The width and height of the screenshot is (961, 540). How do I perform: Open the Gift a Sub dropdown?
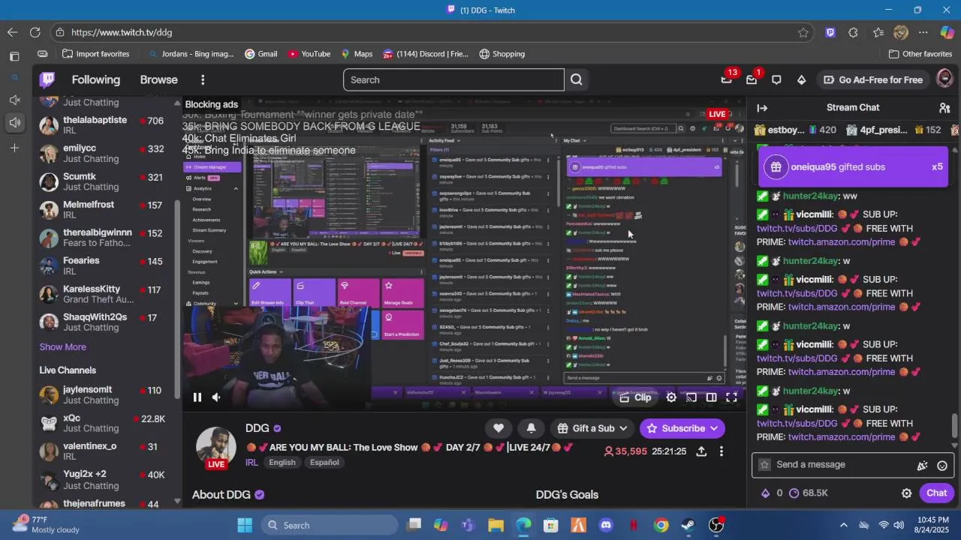(x=592, y=428)
